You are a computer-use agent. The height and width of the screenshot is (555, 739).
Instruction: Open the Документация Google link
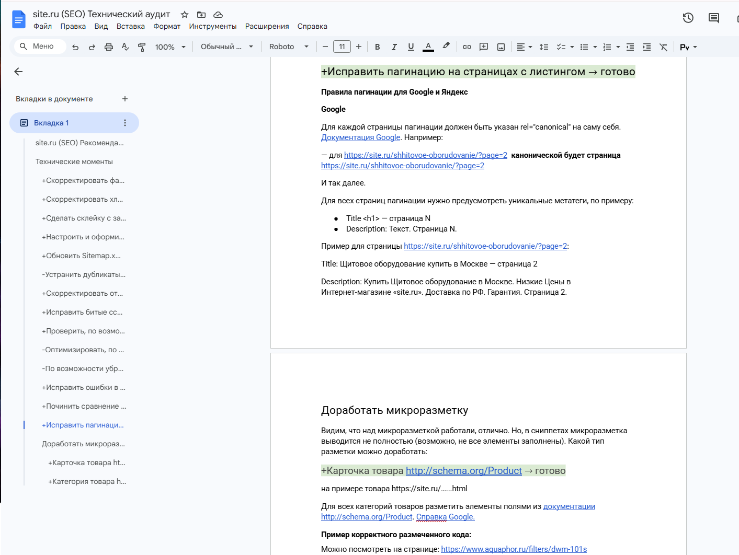[x=360, y=137]
